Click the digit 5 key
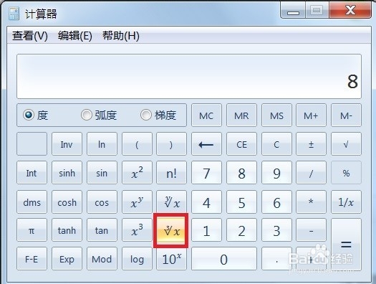This screenshot has width=376, height=284. tap(241, 202)
